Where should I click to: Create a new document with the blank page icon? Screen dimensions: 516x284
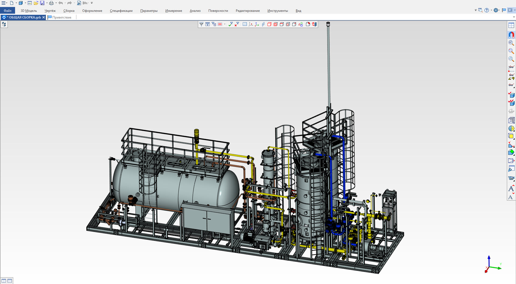[12, 3]
